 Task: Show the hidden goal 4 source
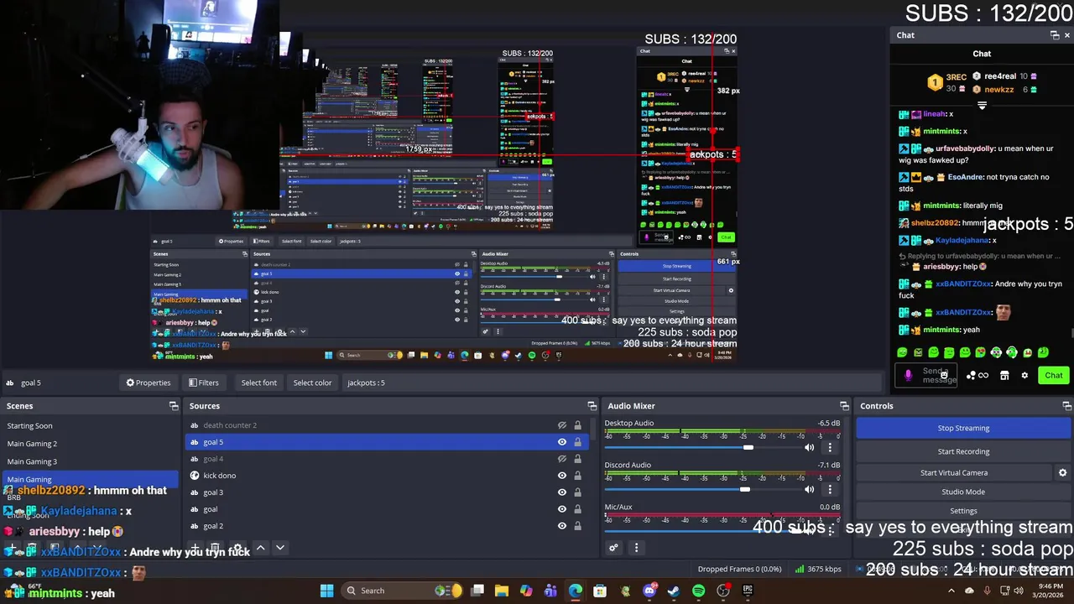[562, 459]
